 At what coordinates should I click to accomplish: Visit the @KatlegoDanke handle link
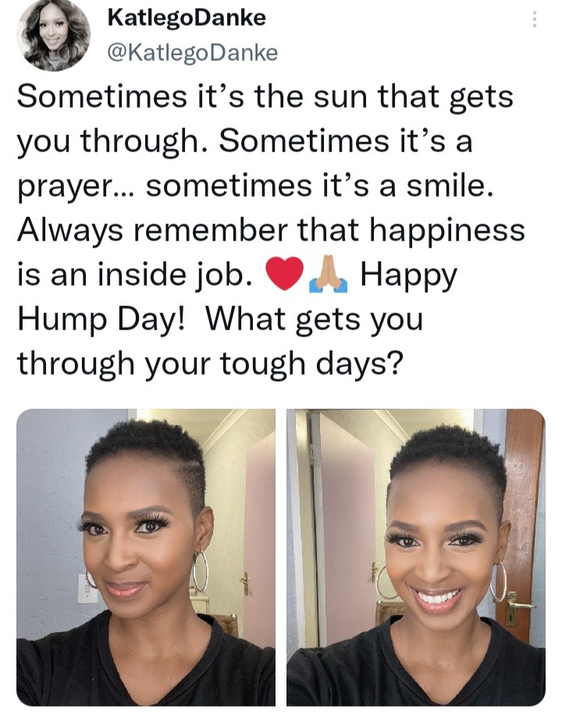click(193, 53)
